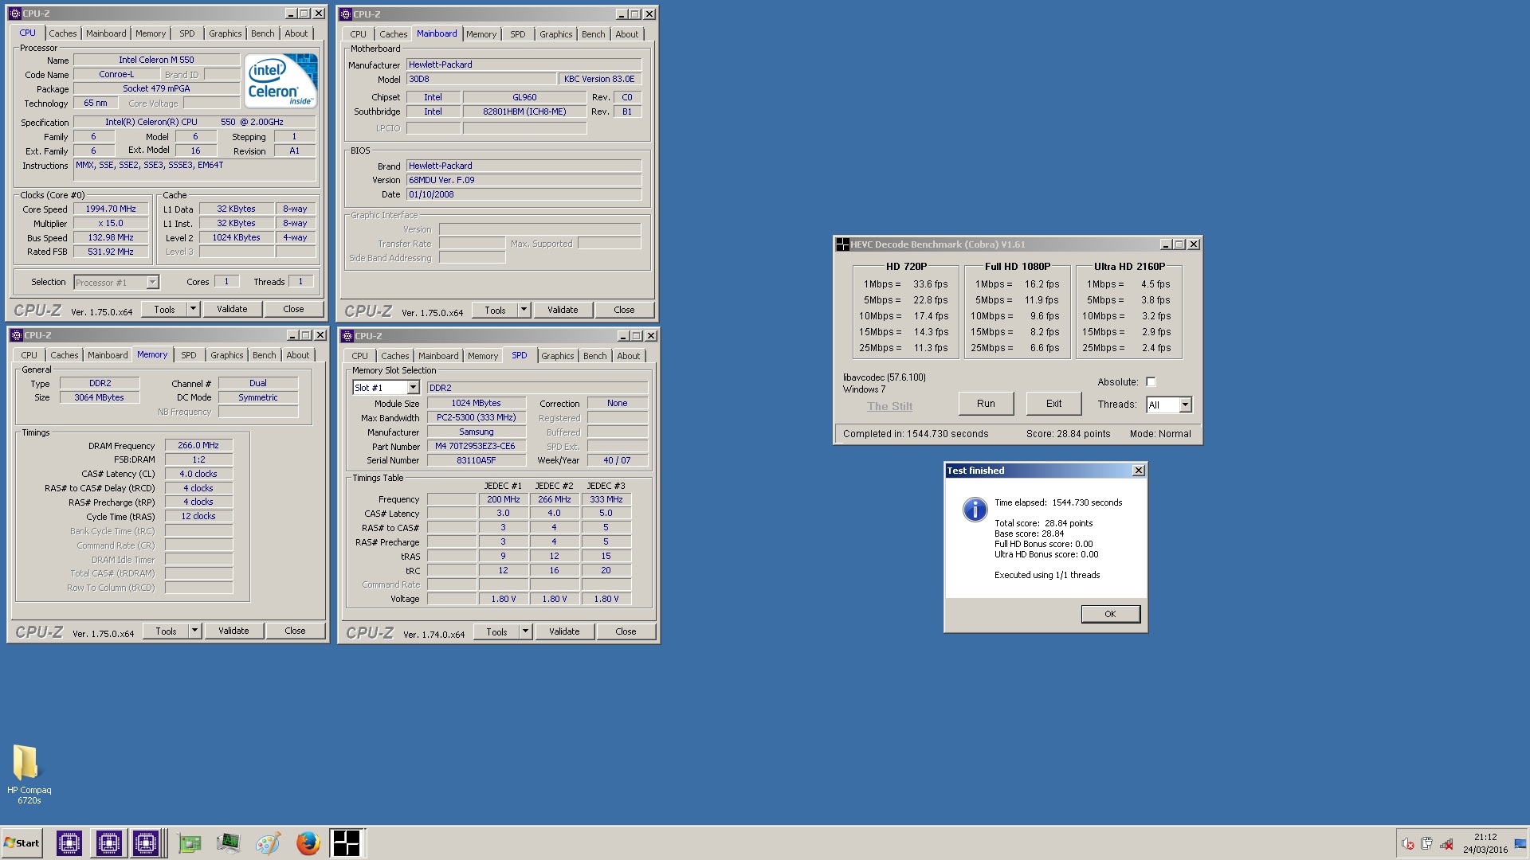Click the 3064 MBytes memory size field

click(x=100, y=397)
